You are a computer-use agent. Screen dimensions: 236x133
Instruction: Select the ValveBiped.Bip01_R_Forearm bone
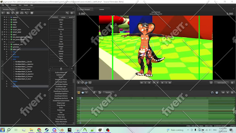24,76
